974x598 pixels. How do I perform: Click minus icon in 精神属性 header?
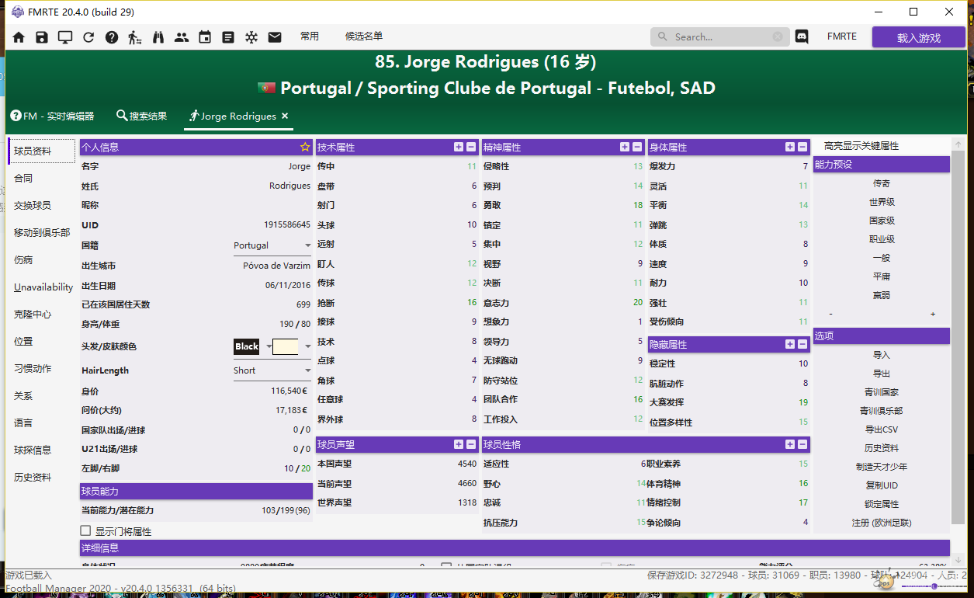637,147
